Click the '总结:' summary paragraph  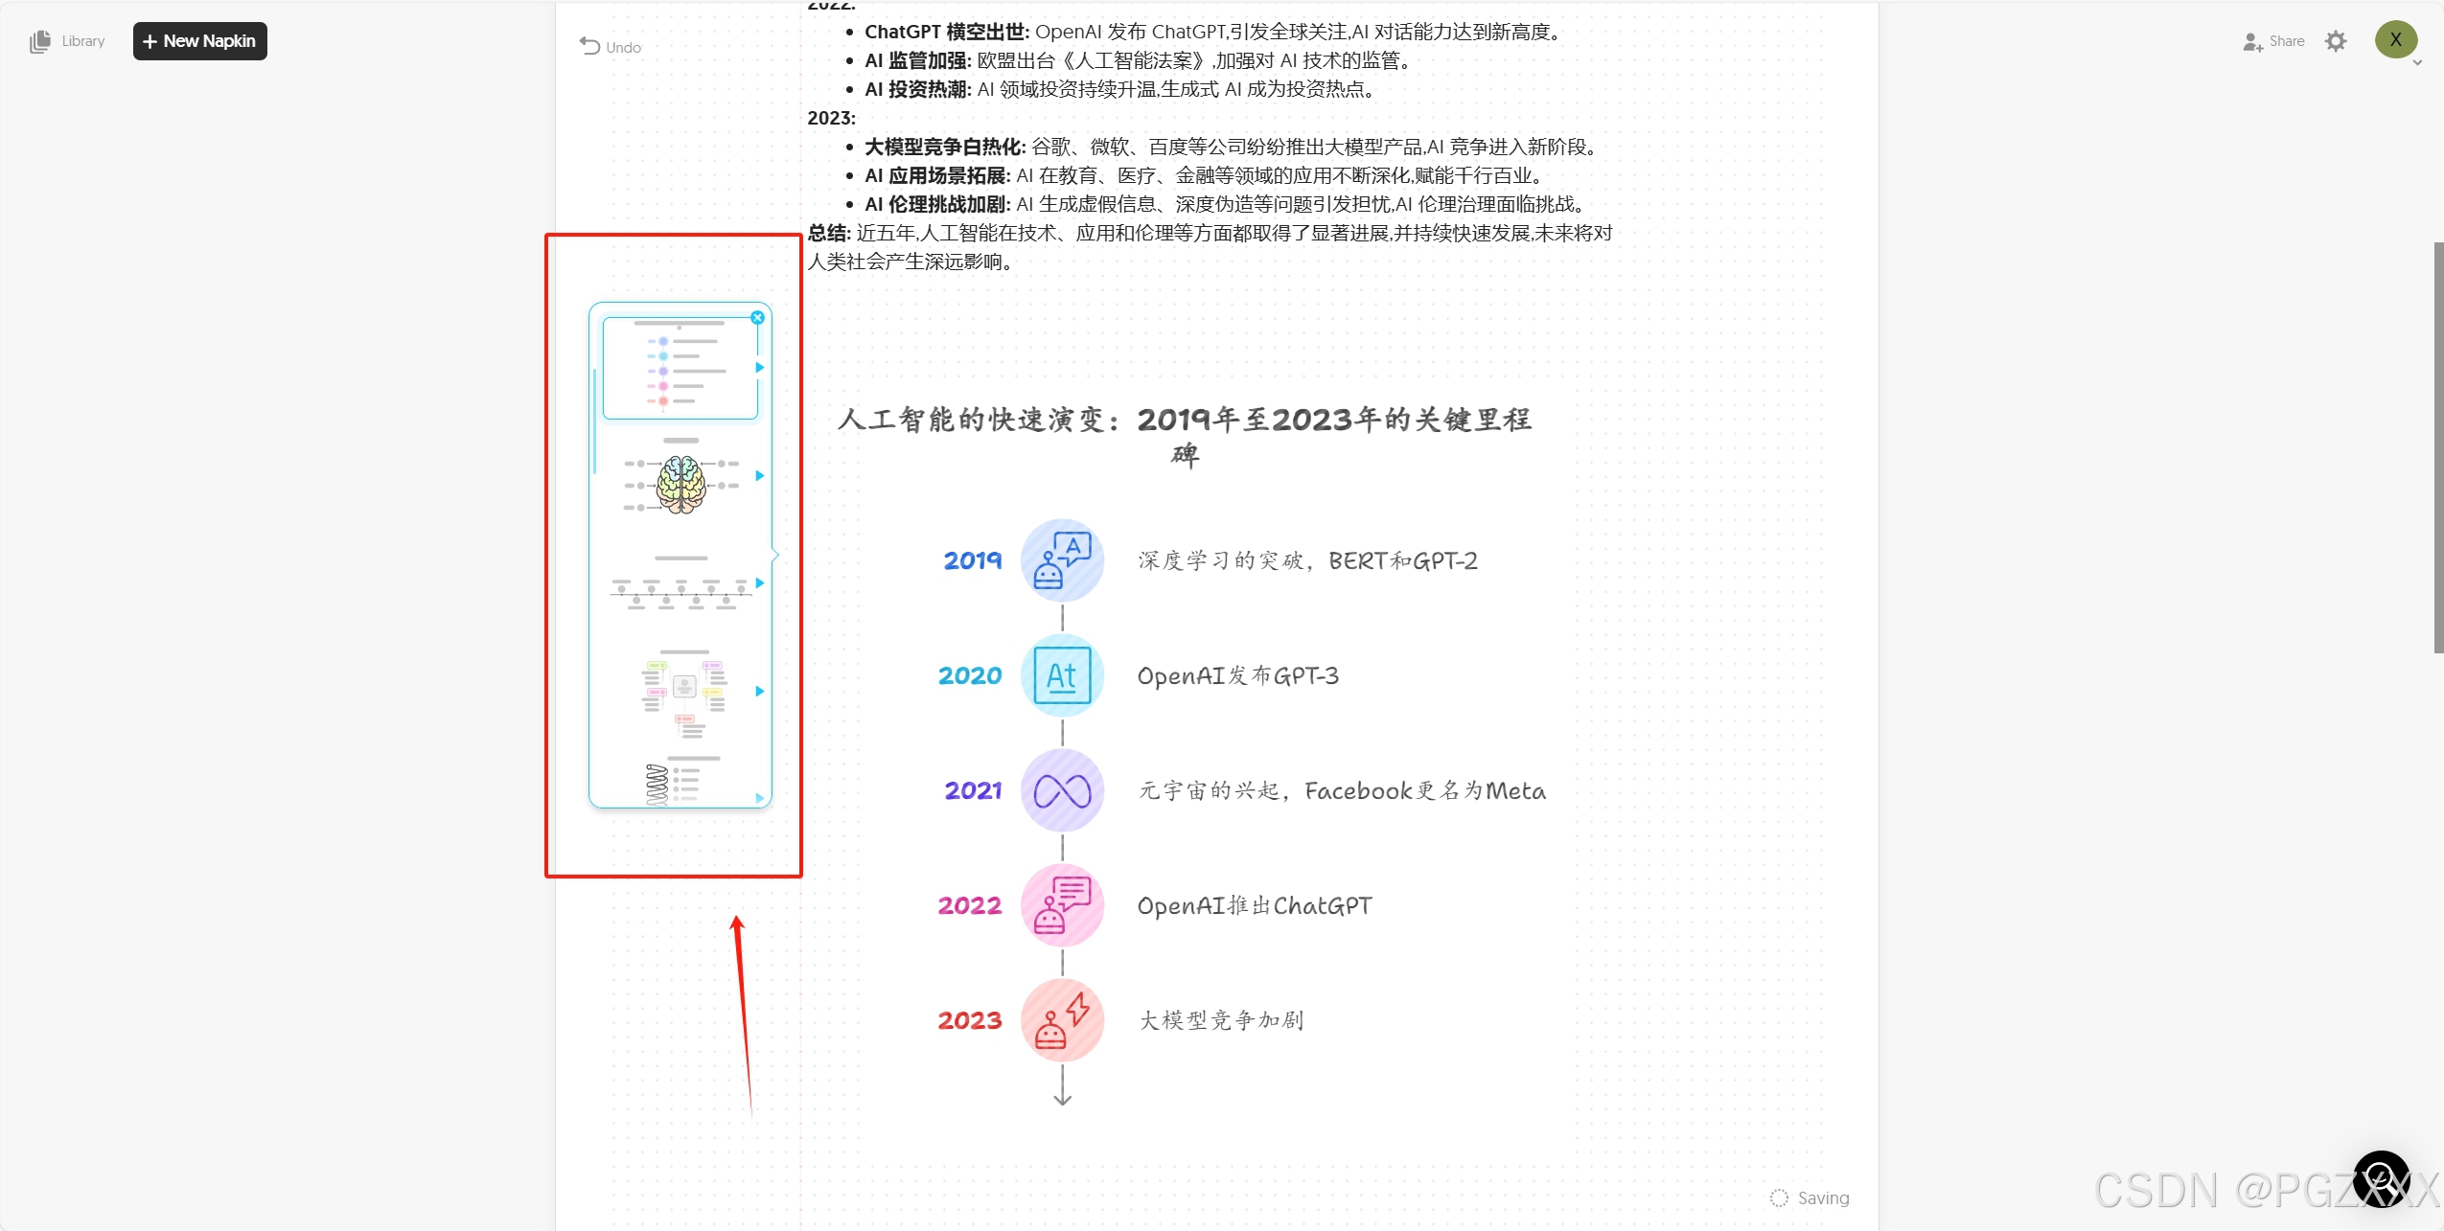[x=1210, y=247]
